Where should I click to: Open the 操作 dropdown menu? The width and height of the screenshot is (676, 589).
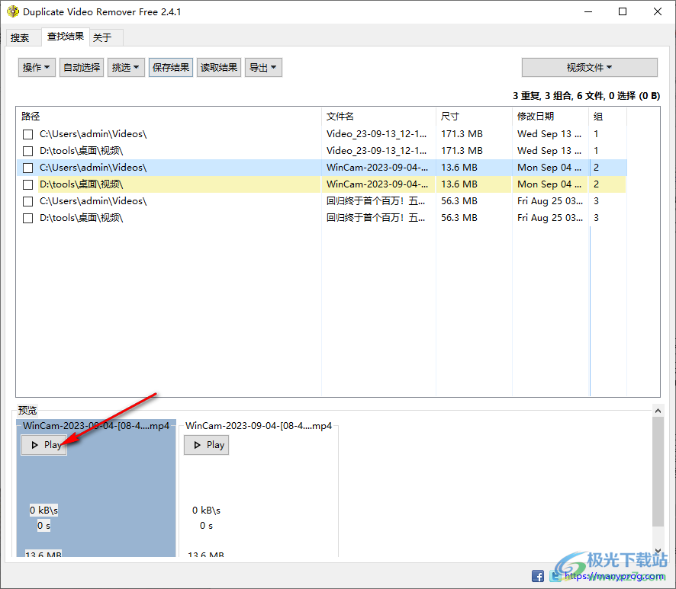[37, 68]
